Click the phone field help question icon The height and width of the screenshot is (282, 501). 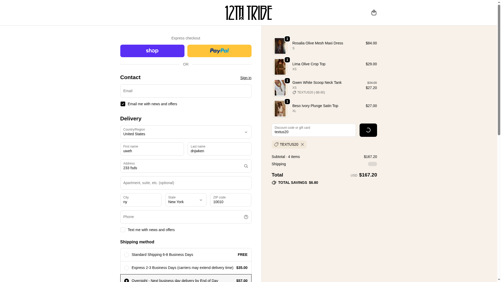coord(246,217)
